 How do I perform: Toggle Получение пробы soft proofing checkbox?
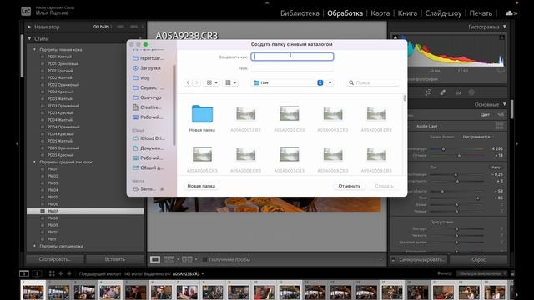click(x=204, y=259)
